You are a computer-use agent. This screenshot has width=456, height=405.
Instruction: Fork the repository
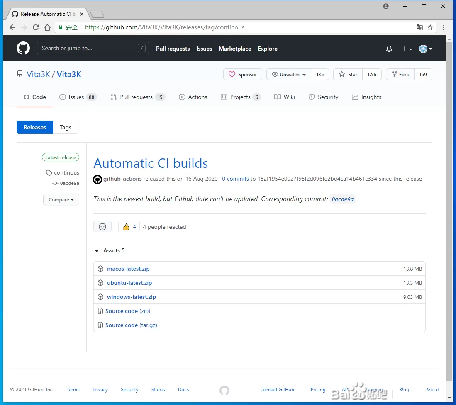400,74
